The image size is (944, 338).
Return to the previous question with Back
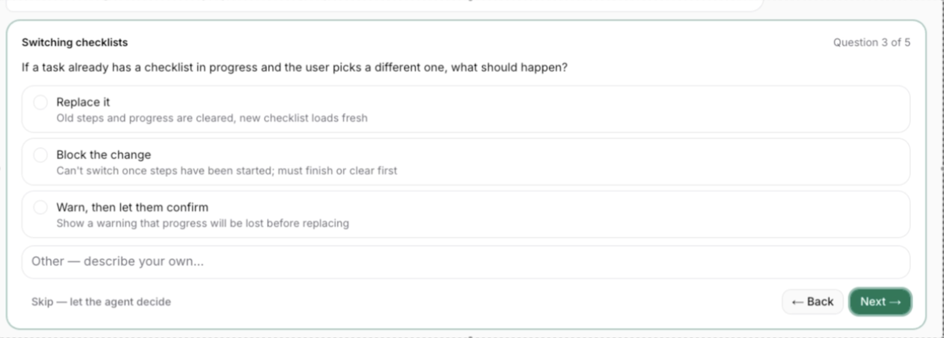813,302
